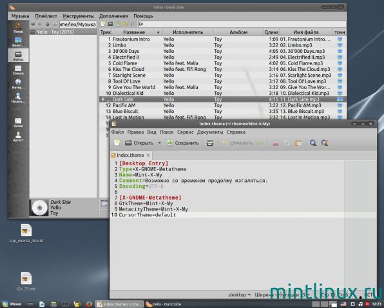
Task: Switch to index.theme window on taskbar
Action: tap(119, 304)
